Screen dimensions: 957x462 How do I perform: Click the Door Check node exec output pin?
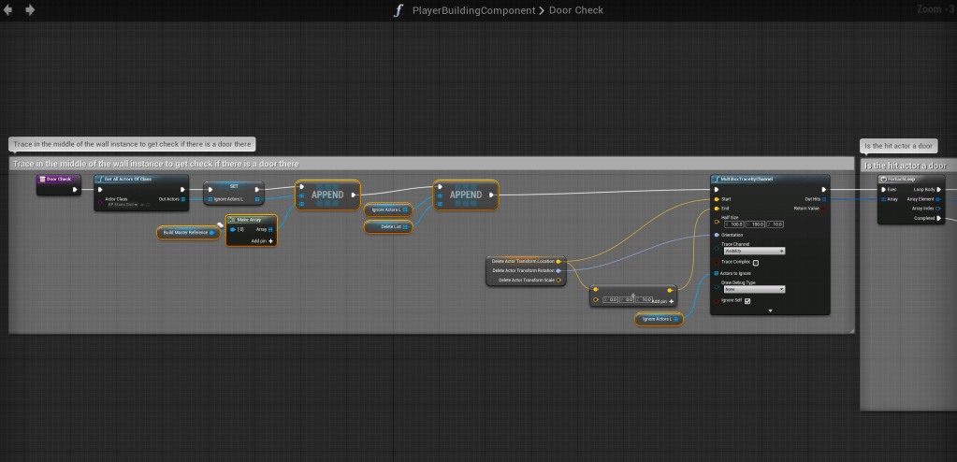[x=77, y=189]
